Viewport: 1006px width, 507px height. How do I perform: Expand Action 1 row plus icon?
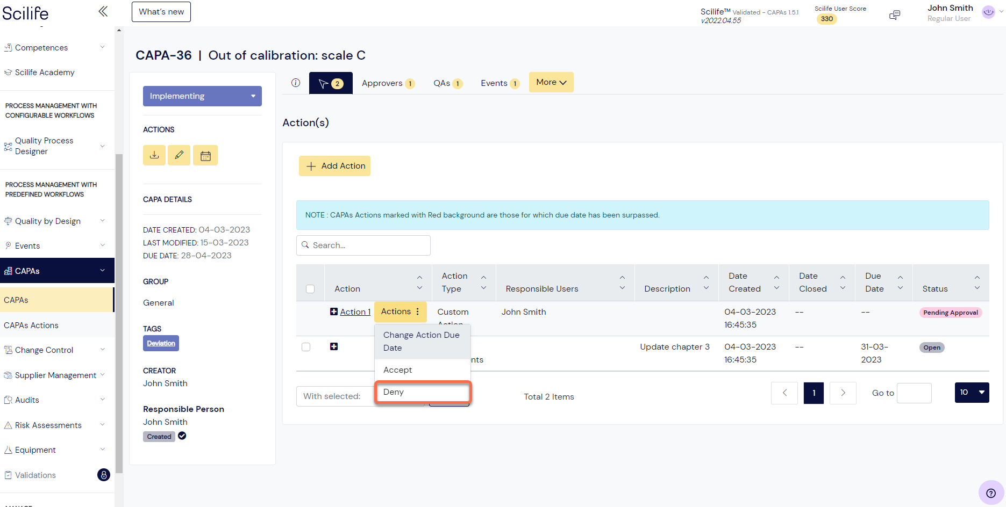pos(334,312)
